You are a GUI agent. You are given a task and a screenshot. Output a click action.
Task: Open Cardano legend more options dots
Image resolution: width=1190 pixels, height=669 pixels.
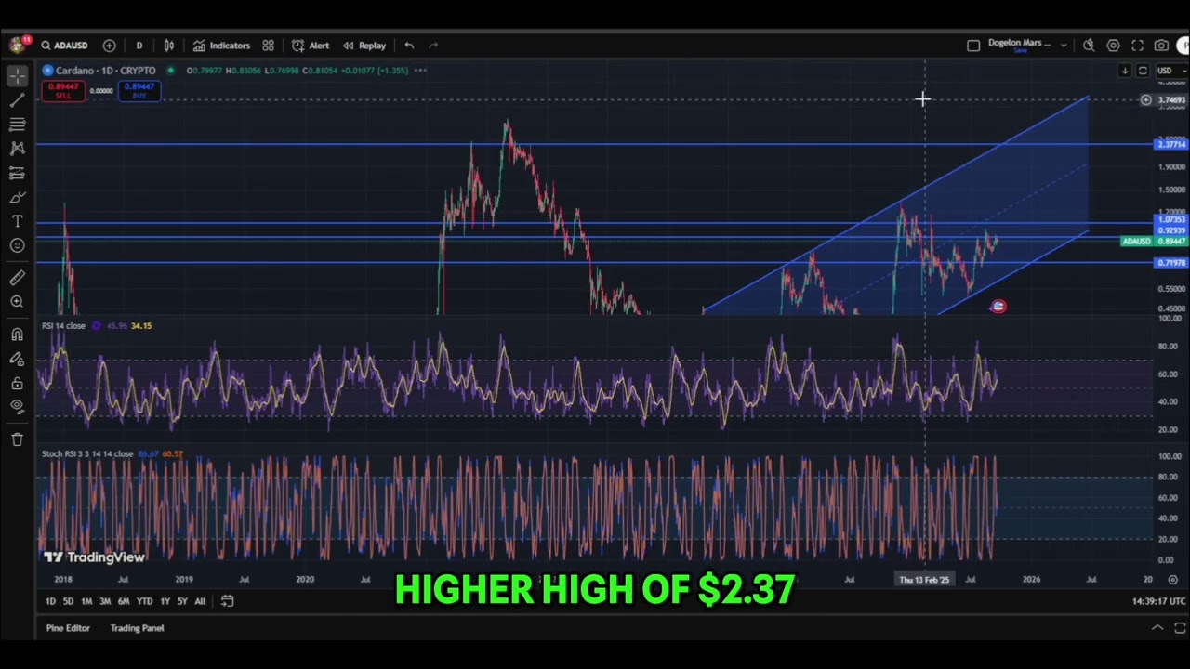[x=420, y=71]
